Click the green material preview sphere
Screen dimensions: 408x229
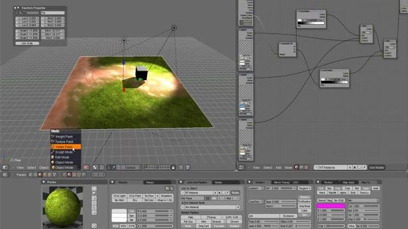point(62,207)
